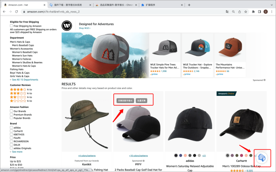Filter price $25 to $50

click(16, 165)
